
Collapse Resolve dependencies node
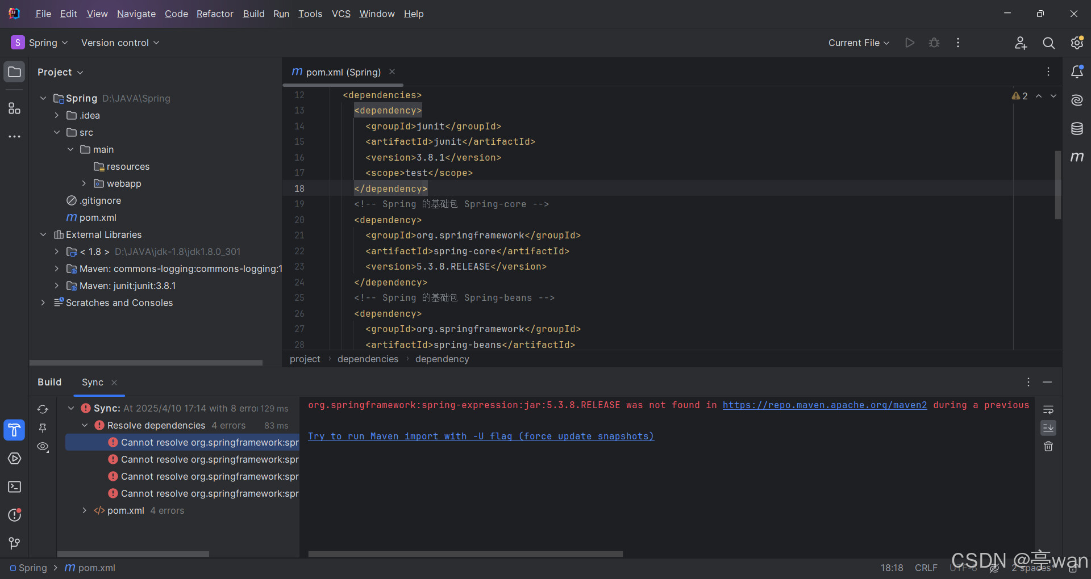pos(85,425)
